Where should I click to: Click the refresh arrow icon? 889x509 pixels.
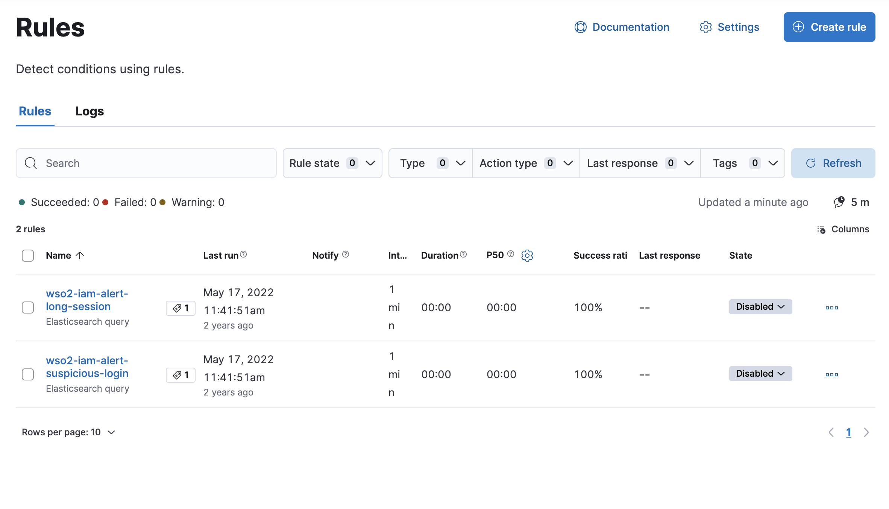tap(811, 163)
